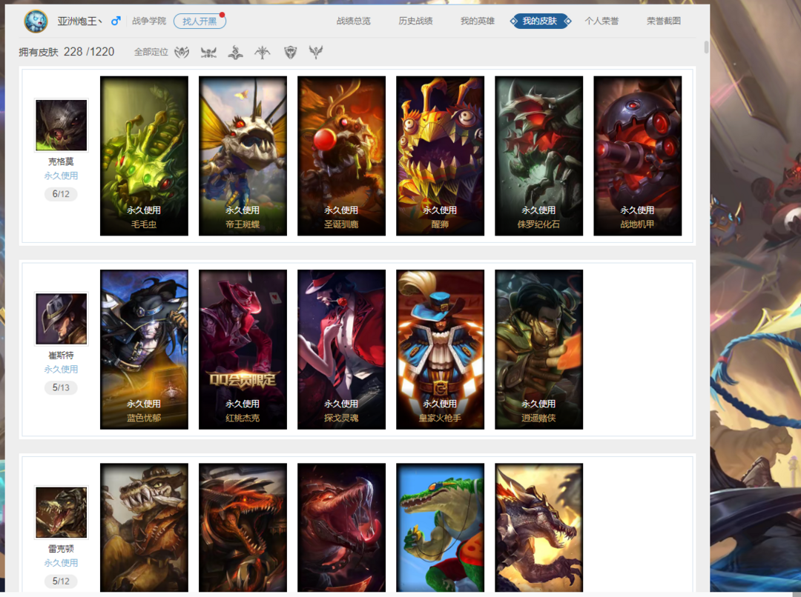Click the 5/12 skin count badge
The height and width of the screenshot is (597, 801).
click(61, 581)
